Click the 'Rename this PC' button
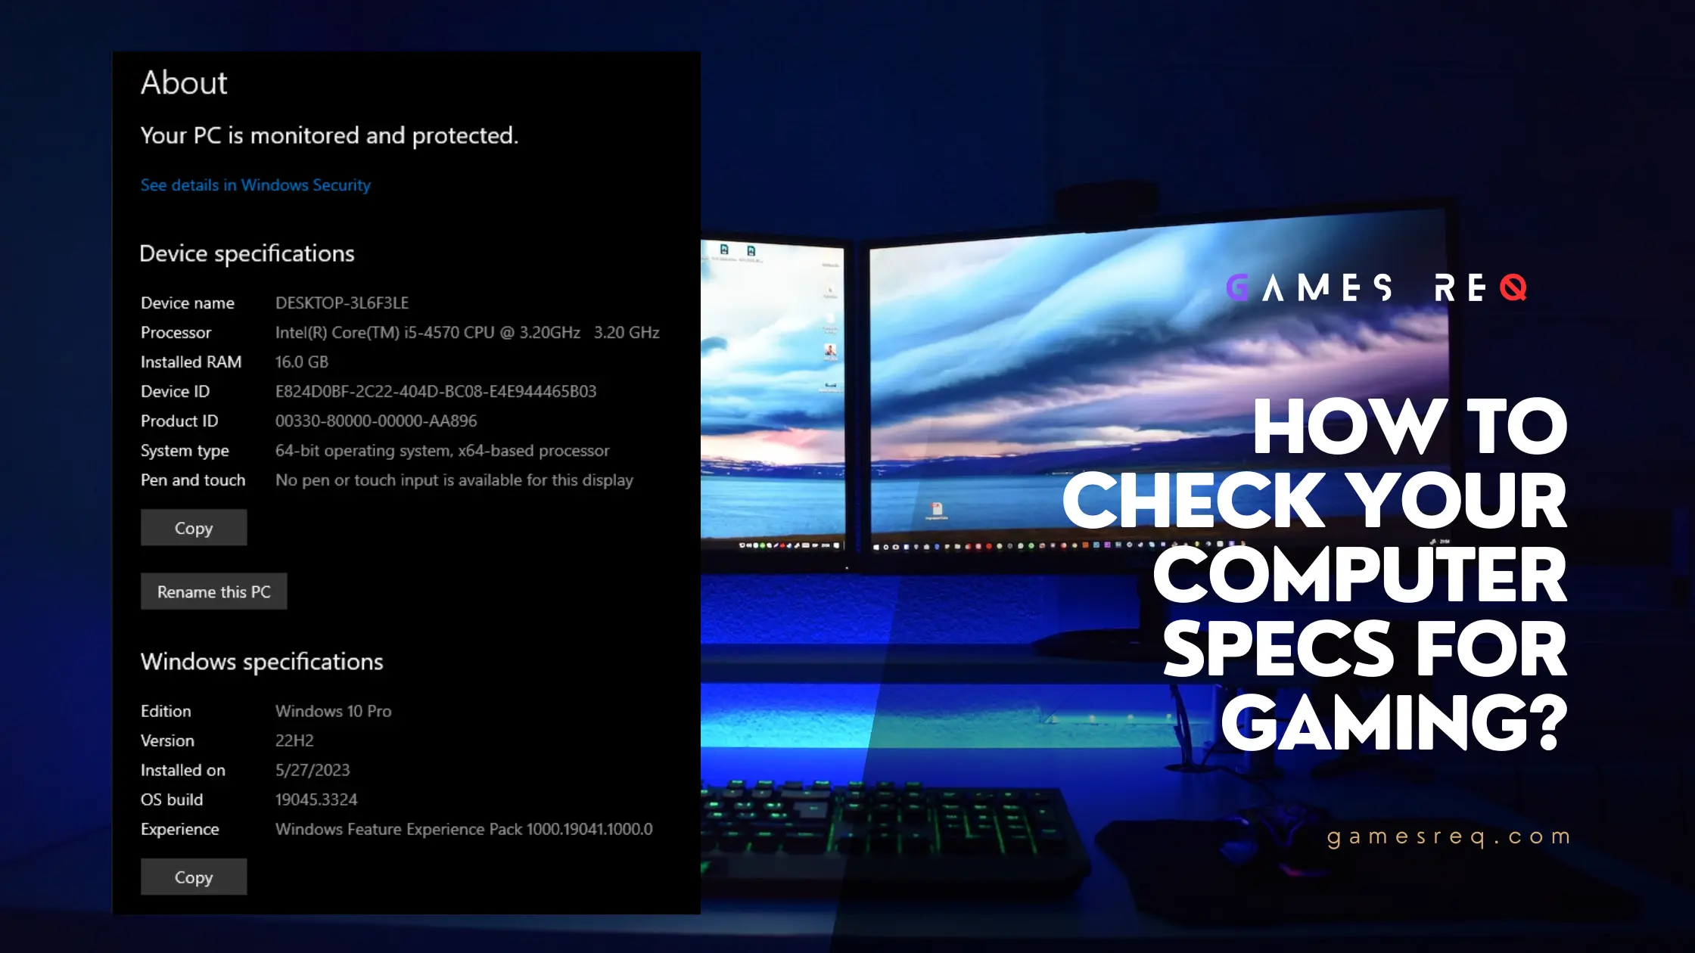This screenshot has width=1695, height=953. (213, 591)
